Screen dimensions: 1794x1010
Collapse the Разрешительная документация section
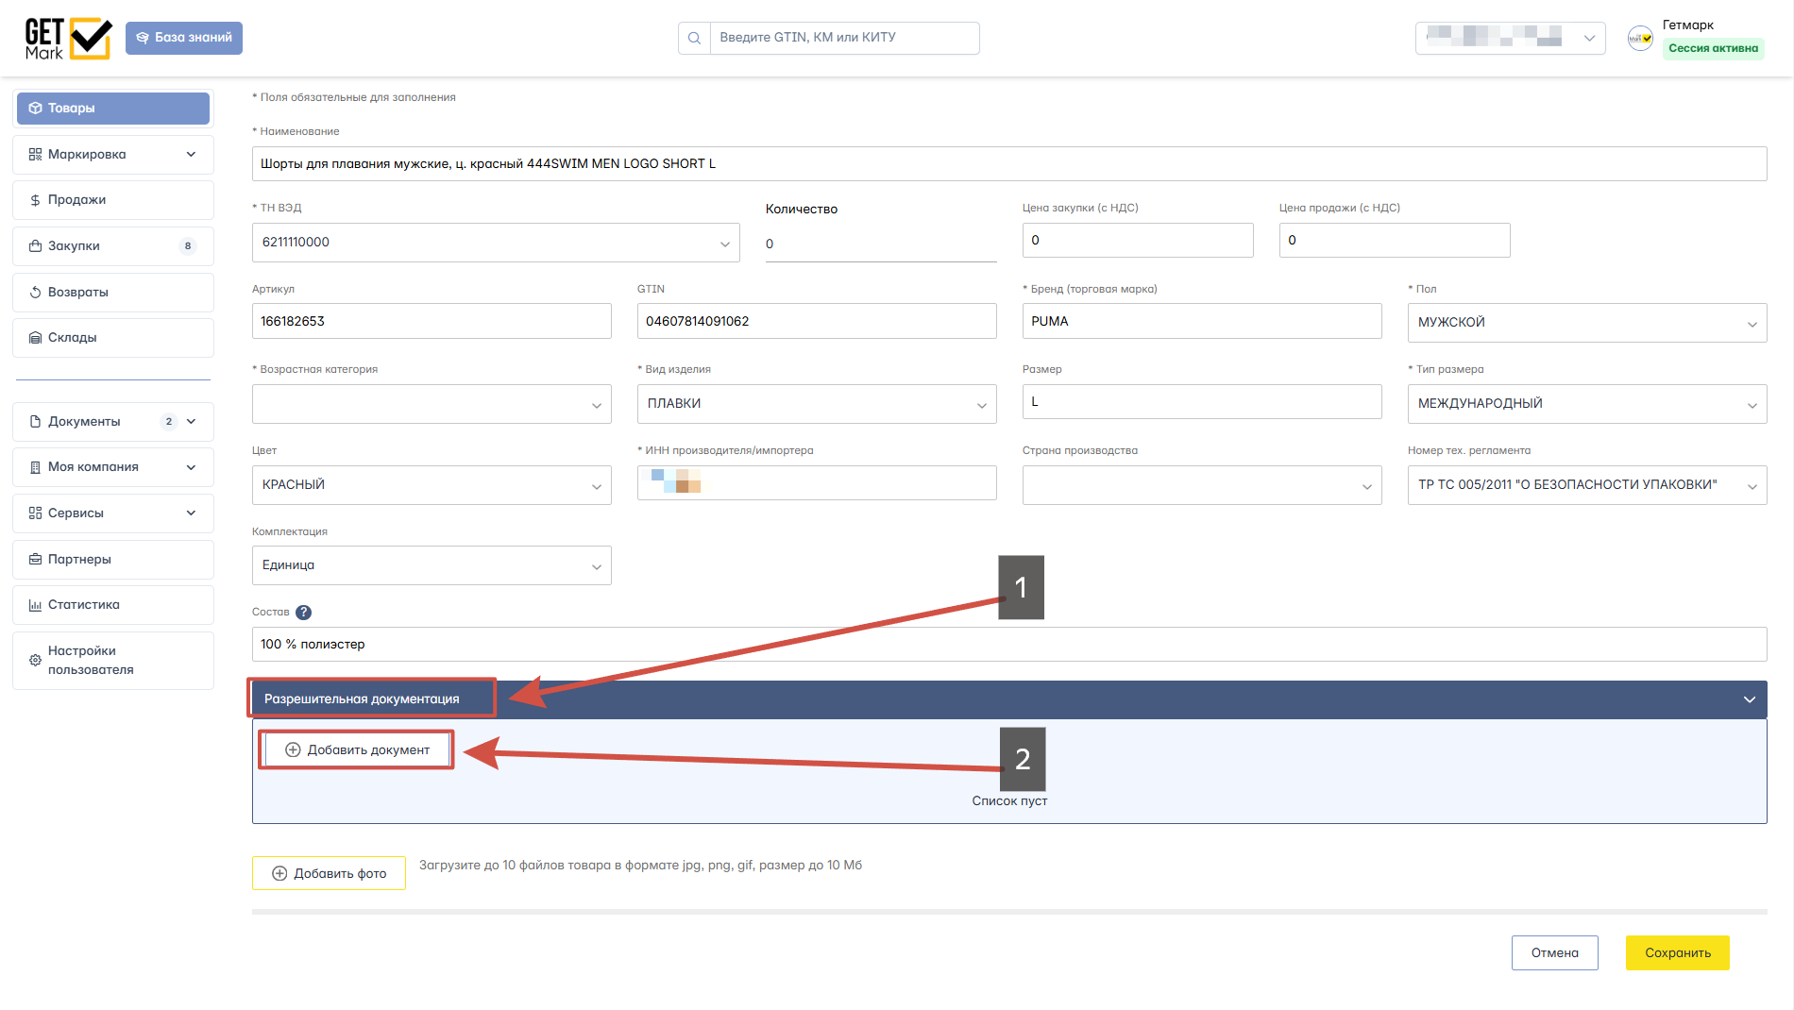tap(1749, 699)
